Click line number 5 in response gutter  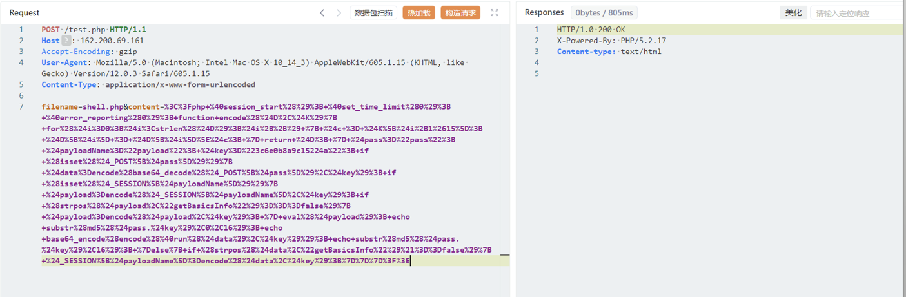(x=537, y=73)
